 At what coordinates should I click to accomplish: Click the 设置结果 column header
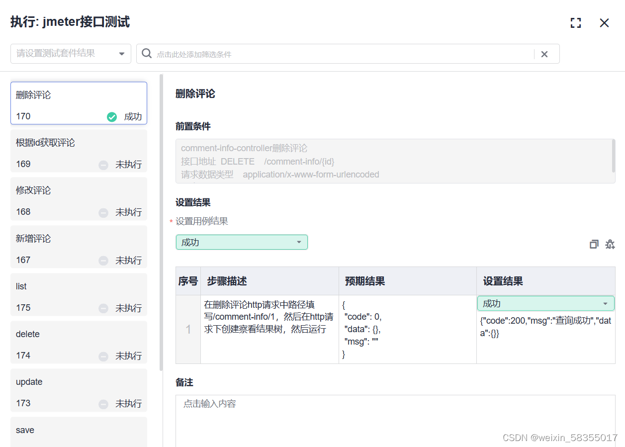[x=546, y=281]
